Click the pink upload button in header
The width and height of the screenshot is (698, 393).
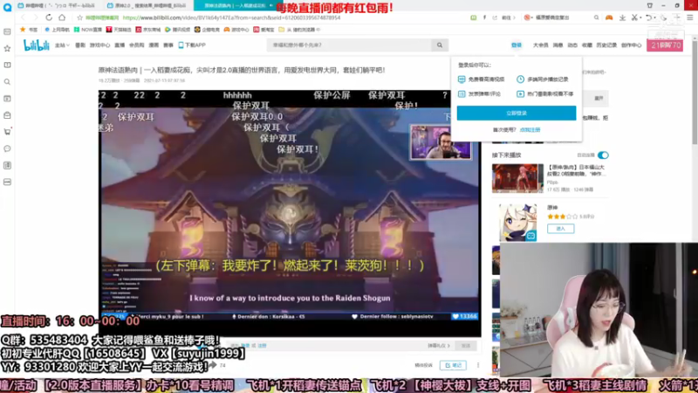[665, 45]
